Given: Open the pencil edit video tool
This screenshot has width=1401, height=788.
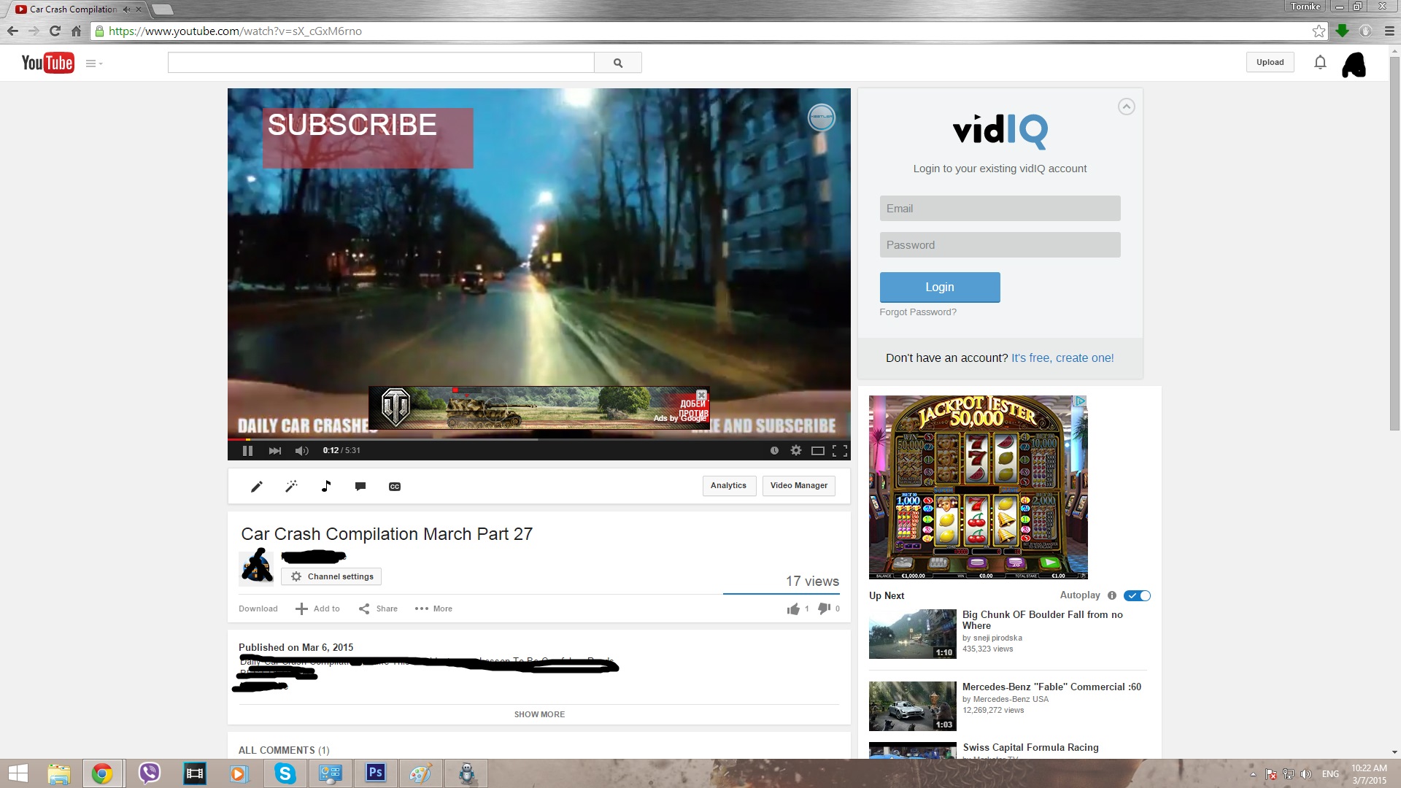Looking at the screenshot, I should click(x=256, y=487).
